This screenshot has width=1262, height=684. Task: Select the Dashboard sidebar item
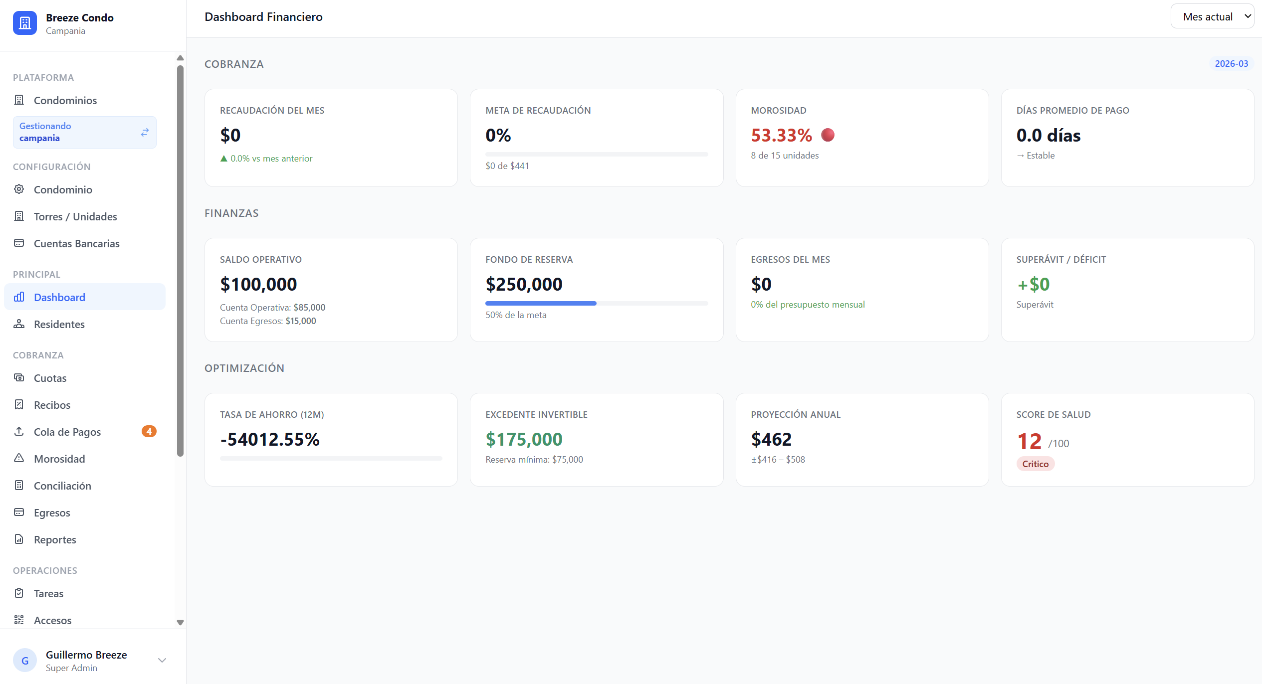(85, 297)
